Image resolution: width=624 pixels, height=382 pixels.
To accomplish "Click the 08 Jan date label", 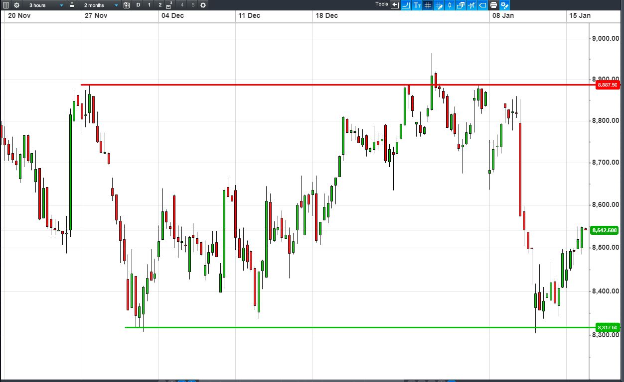I will 503,15.
